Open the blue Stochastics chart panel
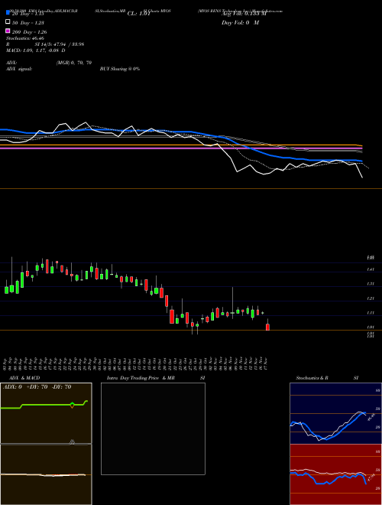This screenshot has height=505, width=382. [335, 413]
